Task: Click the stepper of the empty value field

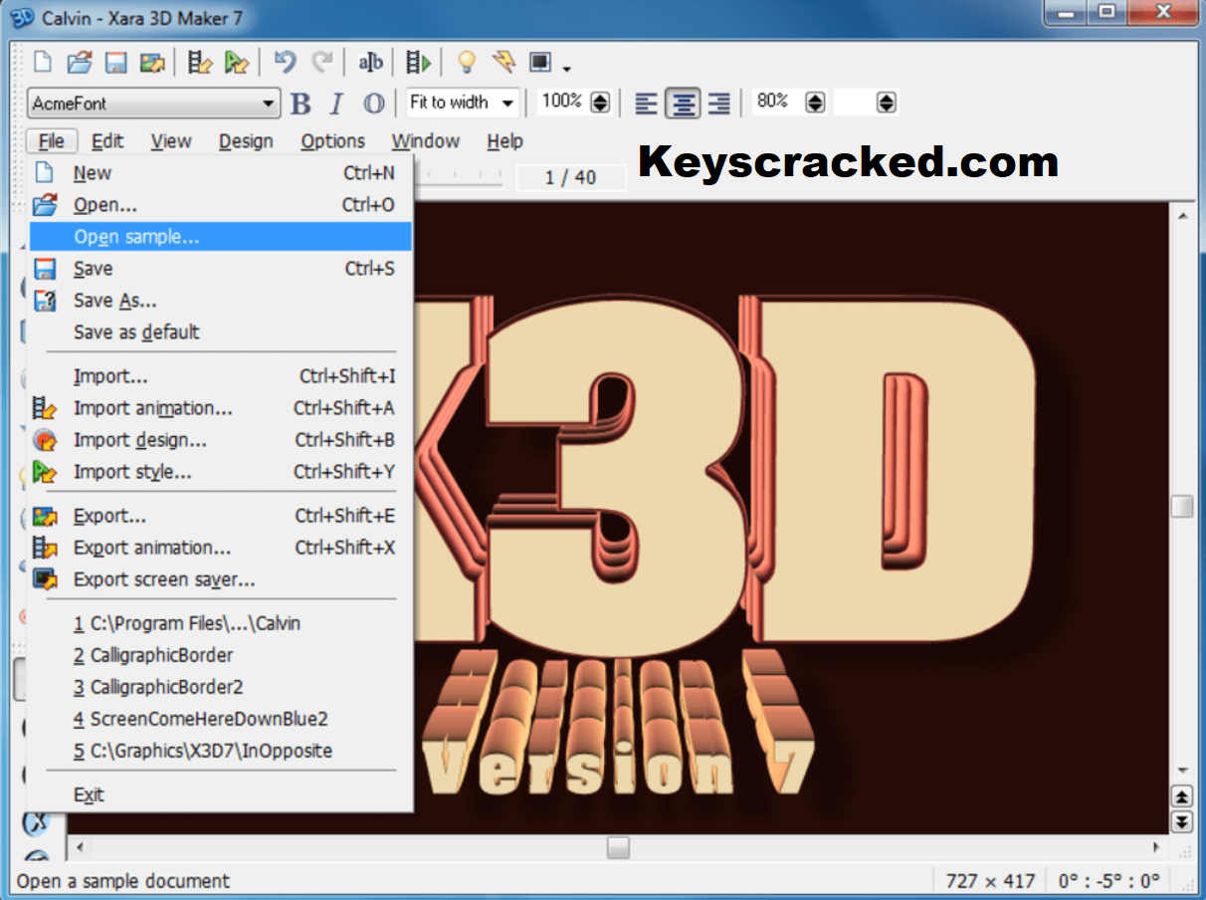Action: click(887, 103)
